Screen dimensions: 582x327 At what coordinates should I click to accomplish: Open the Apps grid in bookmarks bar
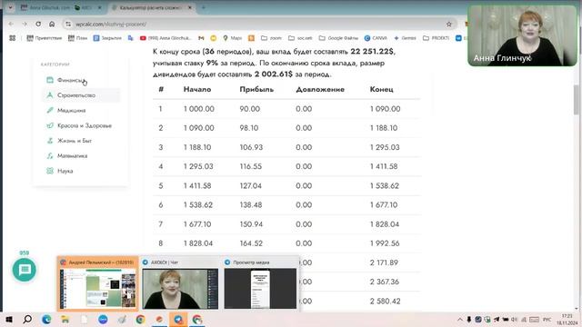pyautogui.click(x=12, y=38)
